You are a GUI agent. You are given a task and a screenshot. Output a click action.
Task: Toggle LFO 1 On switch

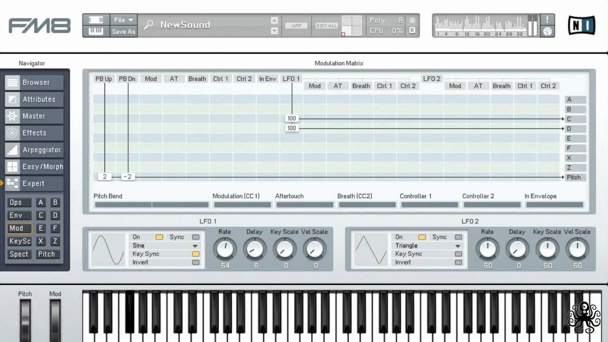pos(159,237)
